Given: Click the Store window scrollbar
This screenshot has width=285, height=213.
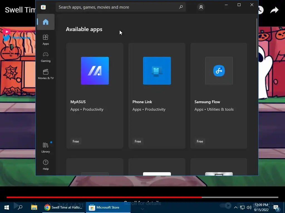Looking at the screenshot, I should (x=257, y=38).
